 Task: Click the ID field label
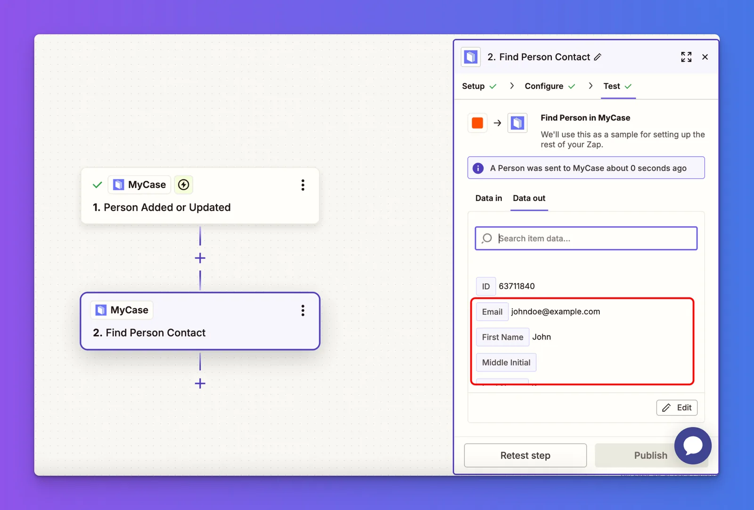(486, 286)
